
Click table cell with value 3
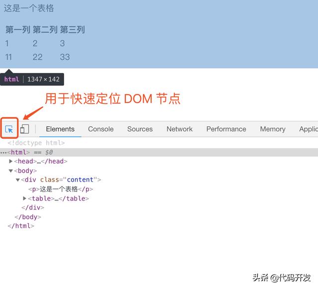62,43
